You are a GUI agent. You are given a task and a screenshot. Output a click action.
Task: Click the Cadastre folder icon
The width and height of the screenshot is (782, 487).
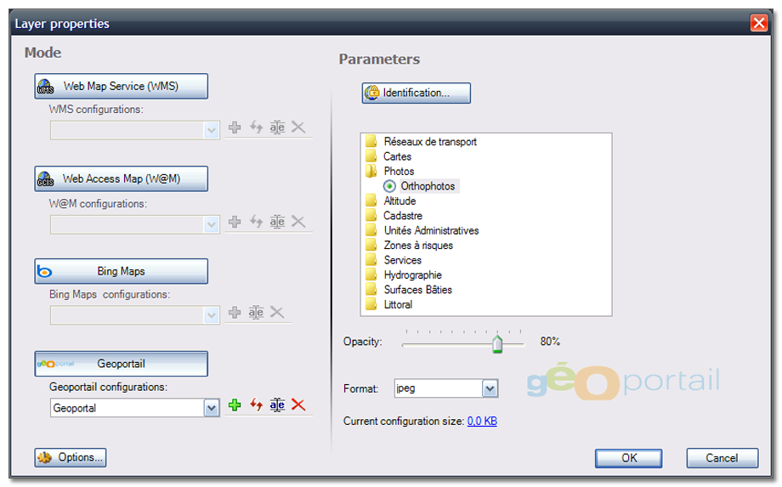pos(371,216)
